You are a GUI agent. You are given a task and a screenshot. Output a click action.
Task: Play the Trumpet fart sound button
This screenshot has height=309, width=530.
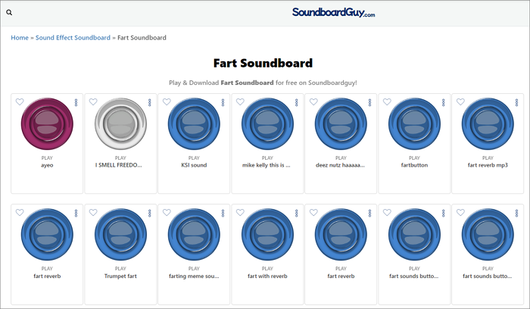tap(120, 235)
